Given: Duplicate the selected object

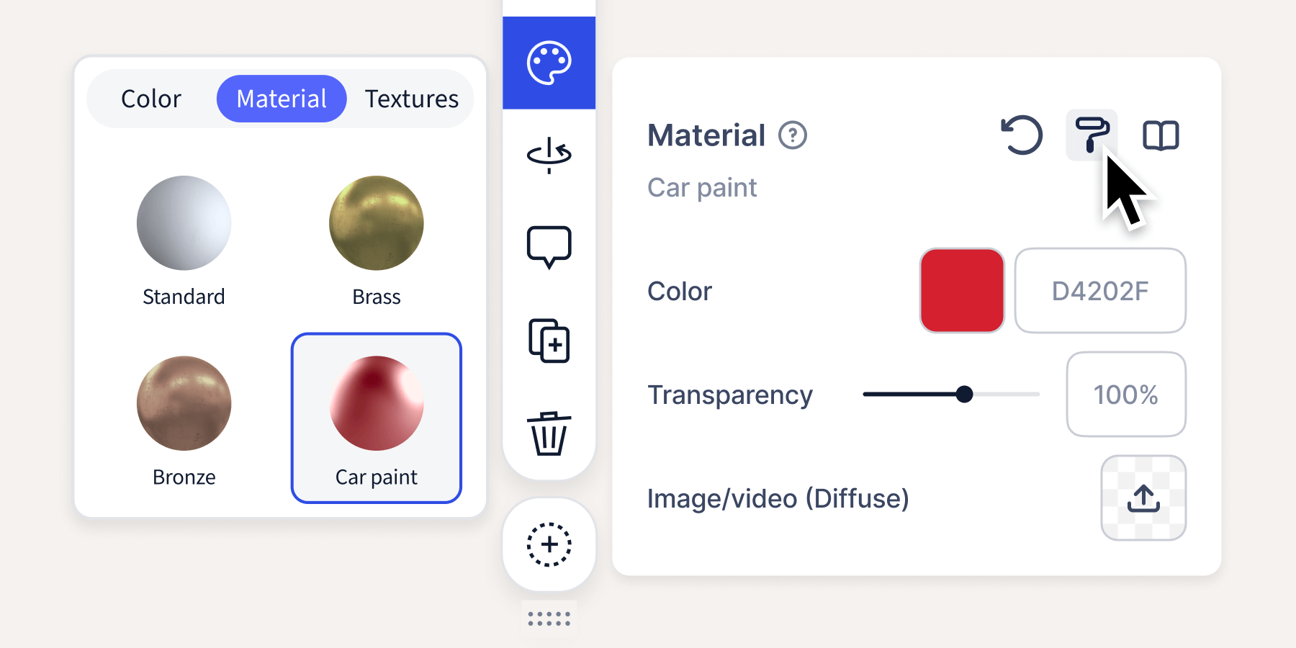Looking at the screenshot, I should [549, 342].
